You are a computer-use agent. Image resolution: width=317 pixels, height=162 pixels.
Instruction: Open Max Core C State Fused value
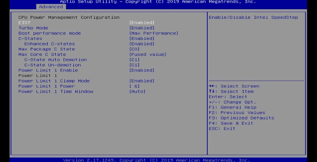point(148,54)
